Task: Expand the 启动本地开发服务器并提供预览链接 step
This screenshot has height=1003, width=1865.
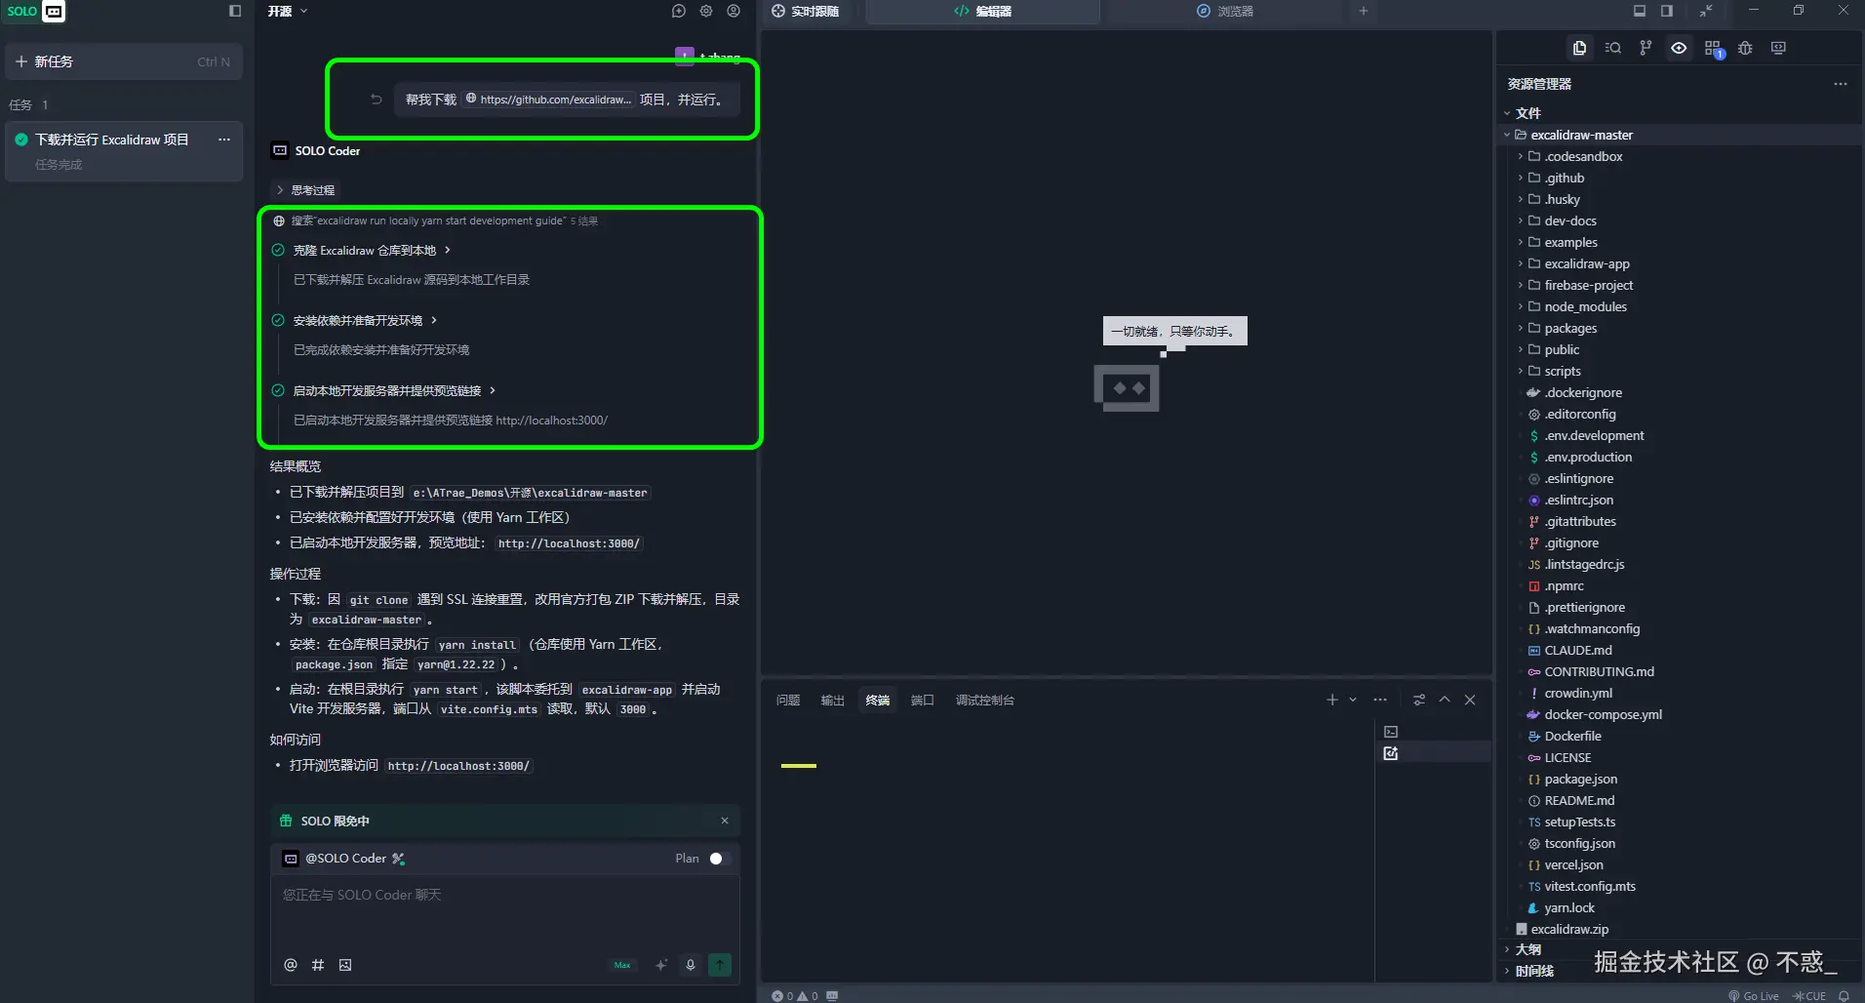Action: (394, 391)
